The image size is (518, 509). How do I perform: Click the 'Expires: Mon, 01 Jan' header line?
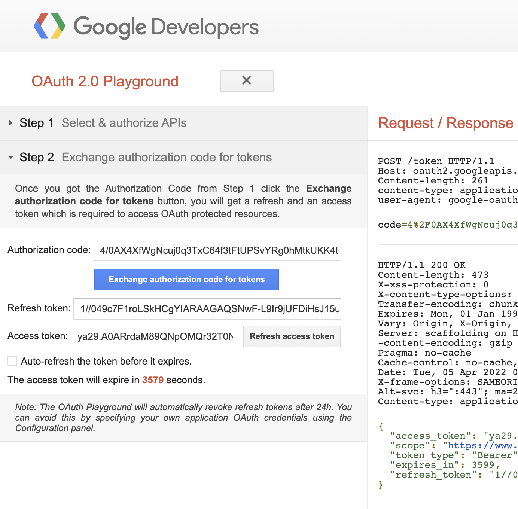[448, 314]
